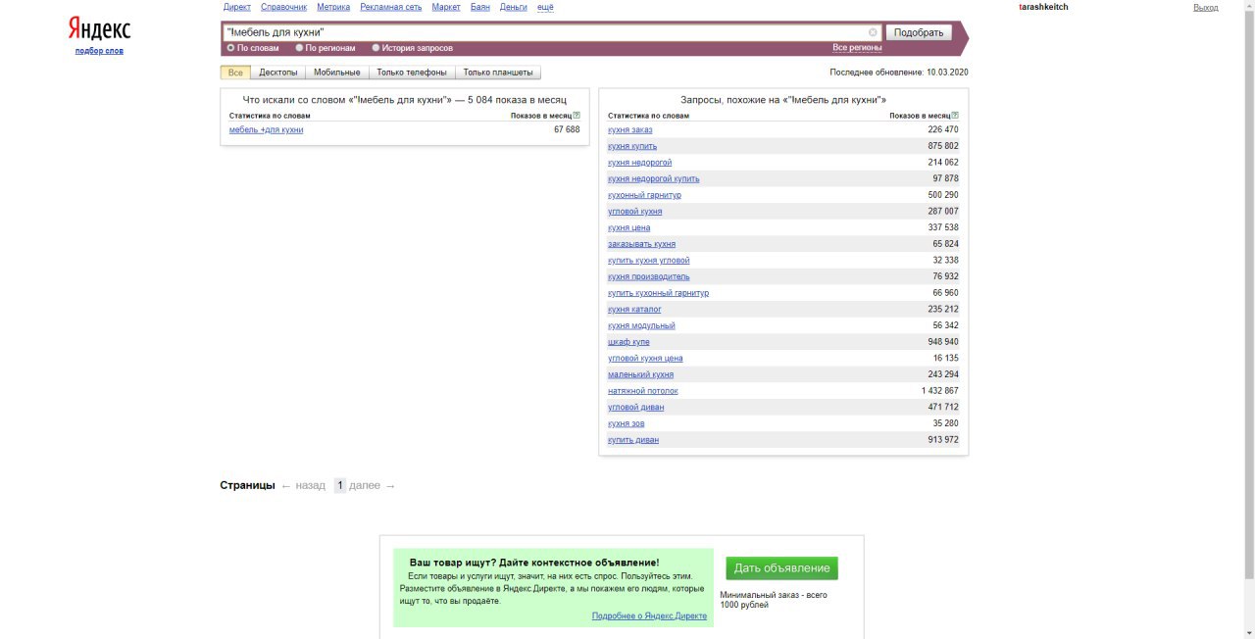The height and width of the screenshot is (639, 1255).
Task: Switch to the Мобильные tab
Action: point(337,73)
